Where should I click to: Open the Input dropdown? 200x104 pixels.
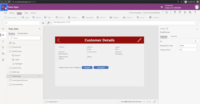[x=60, y=17]
